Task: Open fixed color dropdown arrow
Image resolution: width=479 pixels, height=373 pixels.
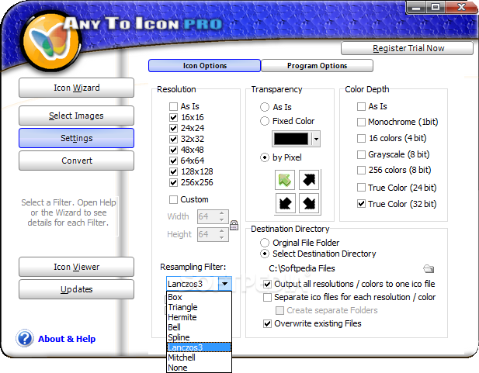Action: pyautogui.click(x=316, y=139)
